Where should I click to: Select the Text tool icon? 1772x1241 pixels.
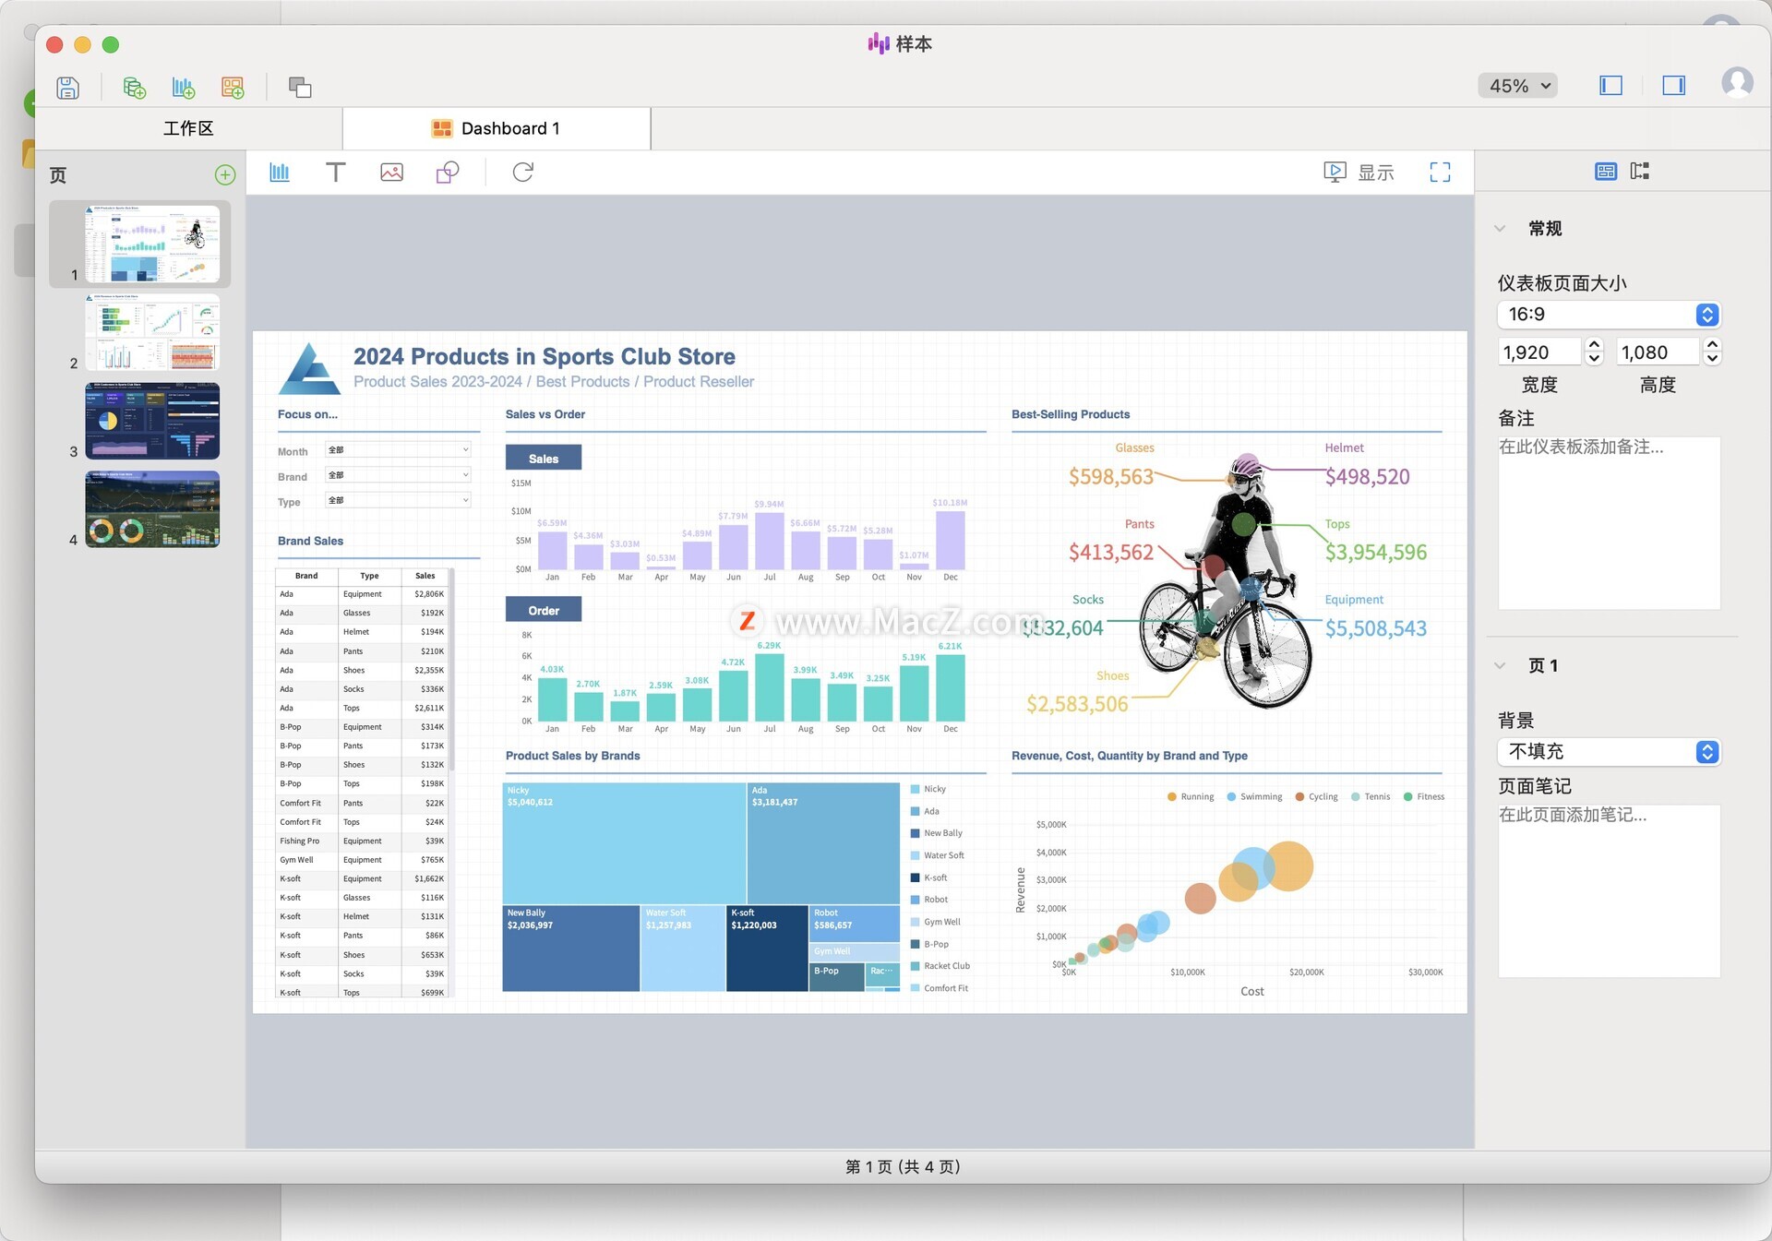point(335,172)
